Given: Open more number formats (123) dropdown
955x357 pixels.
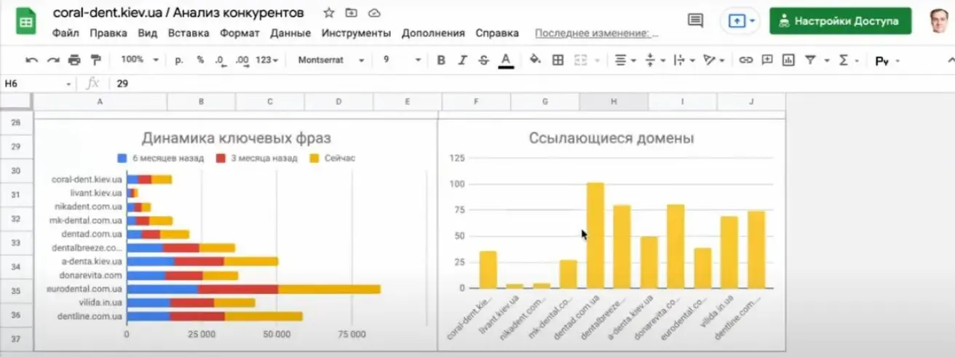Looking at the screenshot, I should (268, 60).
